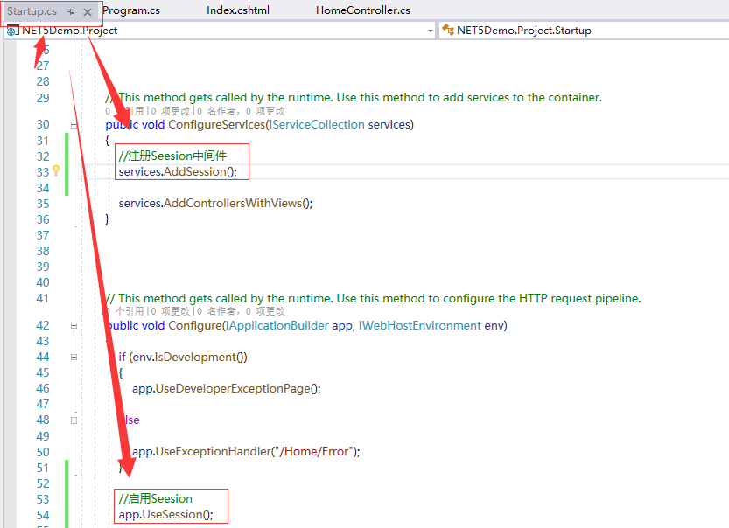Open the NET5Demo.Project navigation dropdown
Image resolution: width=729 pixels, height=528 pixels.
(x=429, y=30)
